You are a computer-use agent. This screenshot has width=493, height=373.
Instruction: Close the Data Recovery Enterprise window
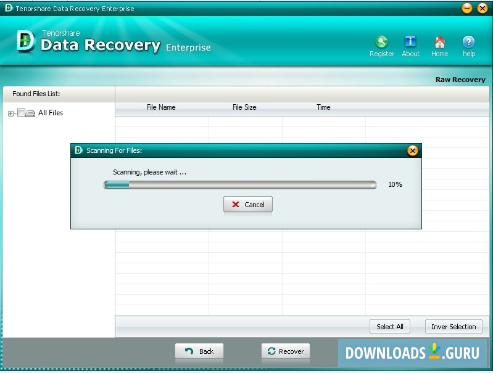tap(483, 8)
